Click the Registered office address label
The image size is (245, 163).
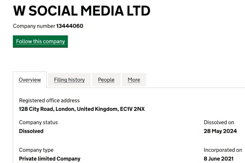pyautogui.click(x=49, y=100)
